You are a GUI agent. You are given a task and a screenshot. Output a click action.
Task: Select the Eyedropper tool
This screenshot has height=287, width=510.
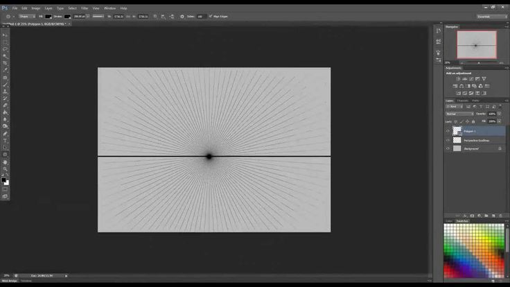pyautogui.click(x=5, y=70)
